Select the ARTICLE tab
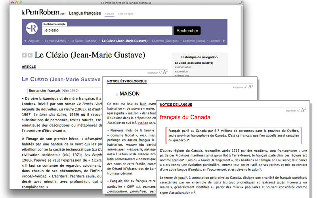This screenshot has width=317, height=198. point(29,67)
